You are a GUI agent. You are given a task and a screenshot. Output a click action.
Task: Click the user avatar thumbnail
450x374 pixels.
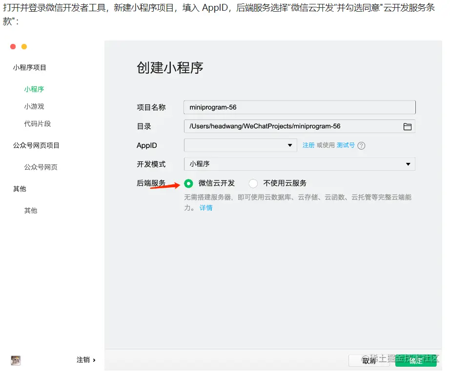click(x=16, y=360)
